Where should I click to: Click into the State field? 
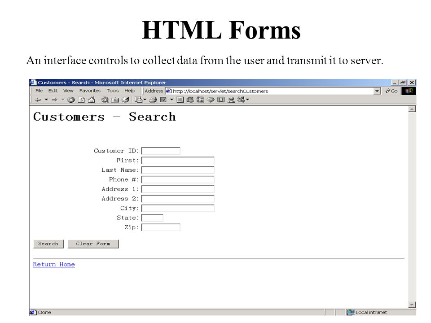(152, 218)
